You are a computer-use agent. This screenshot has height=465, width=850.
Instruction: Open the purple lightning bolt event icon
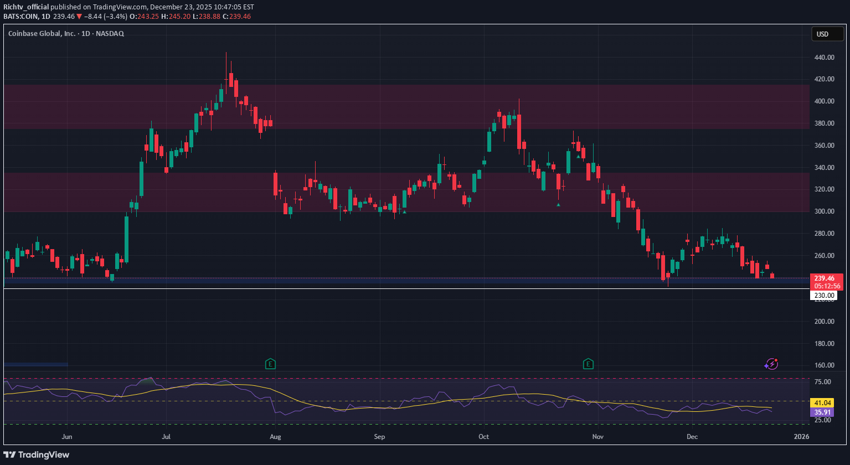[771, 364]
